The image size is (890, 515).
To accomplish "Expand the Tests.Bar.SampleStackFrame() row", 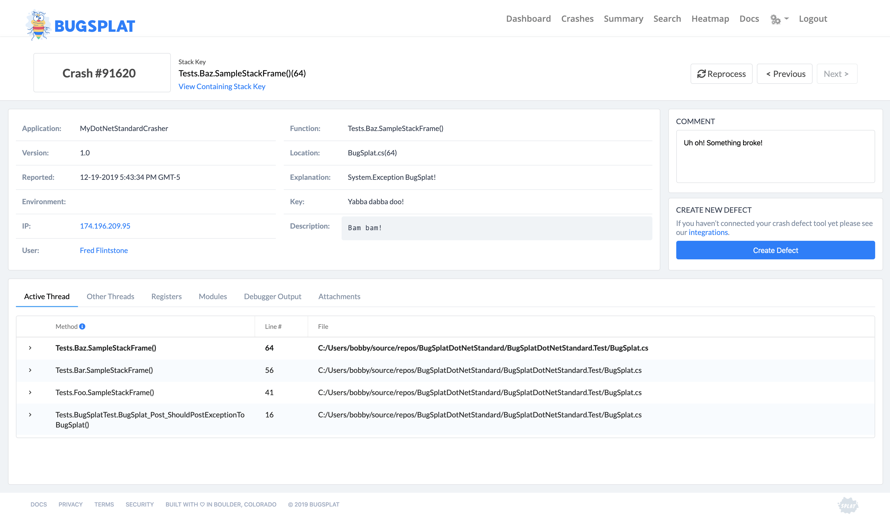I will click(30, 370).
